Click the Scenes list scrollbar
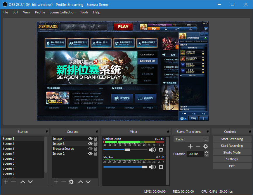The image size is (253, 195). pyautogui.click(x=46, y=155)
